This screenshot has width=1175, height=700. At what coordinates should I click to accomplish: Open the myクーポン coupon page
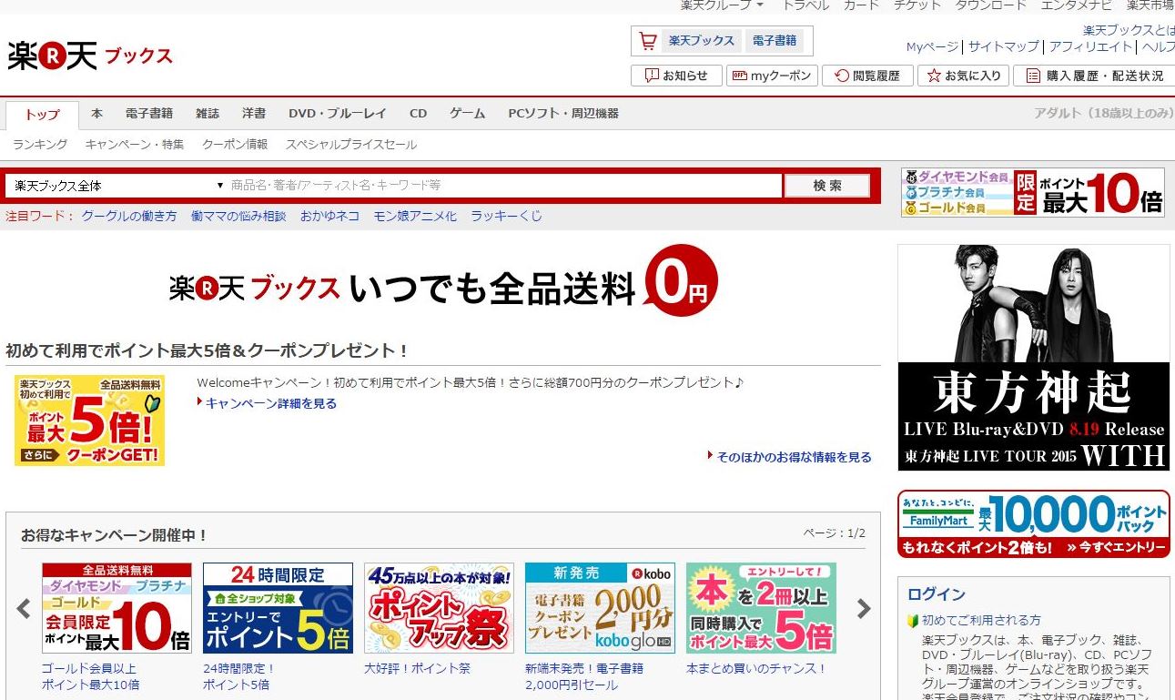[x=772, y=76]
